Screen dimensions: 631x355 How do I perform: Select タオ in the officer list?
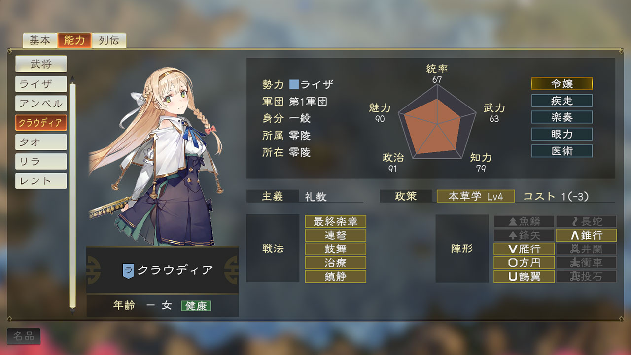pos(41,142)
